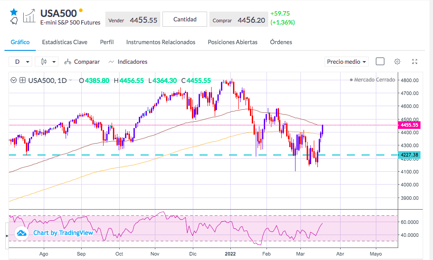Open the D timeframe dropdown
Screen dimensions: 433x260
pos(20,62)
